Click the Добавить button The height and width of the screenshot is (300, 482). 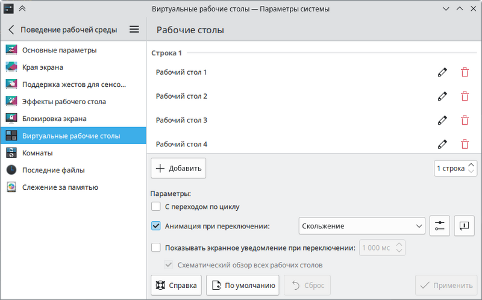178,168
